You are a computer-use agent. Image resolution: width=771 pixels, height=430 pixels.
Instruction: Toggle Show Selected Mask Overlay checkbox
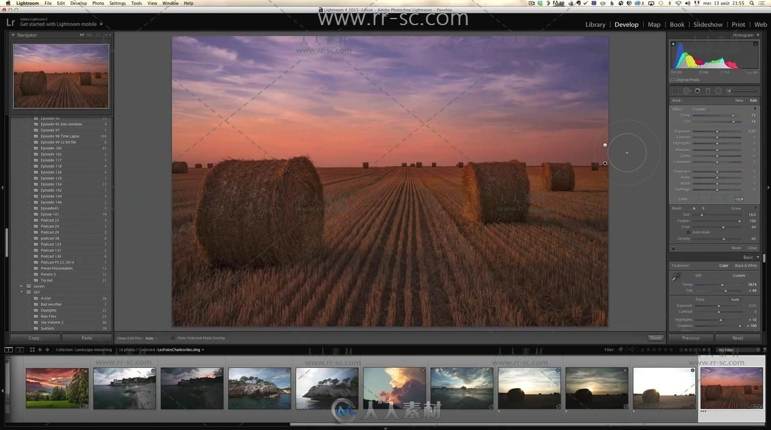[x=173, y=338]
